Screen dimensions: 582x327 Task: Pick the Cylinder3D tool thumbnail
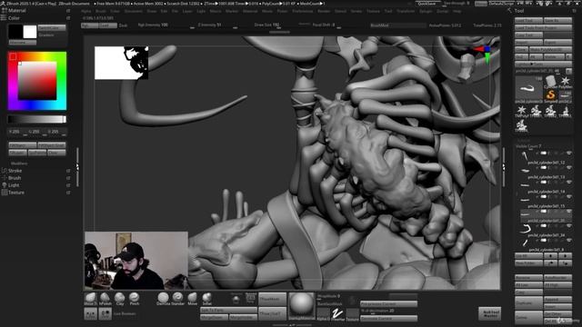point(551,82)
